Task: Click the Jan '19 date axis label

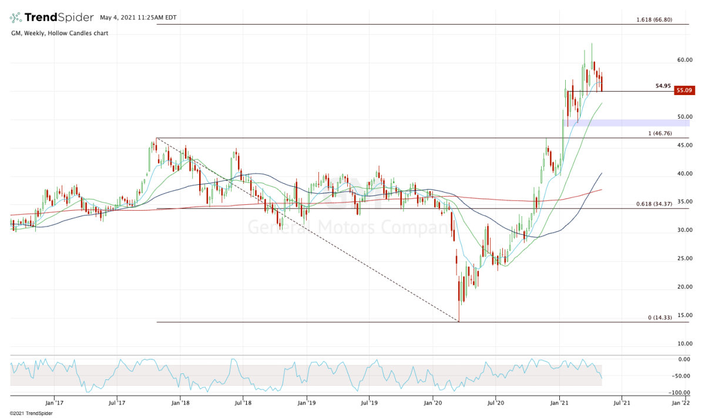Action: point(307,403)
